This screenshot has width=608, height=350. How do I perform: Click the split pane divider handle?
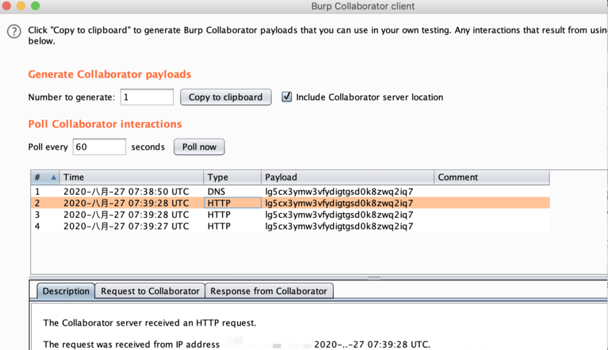click(x=374, y=278)
